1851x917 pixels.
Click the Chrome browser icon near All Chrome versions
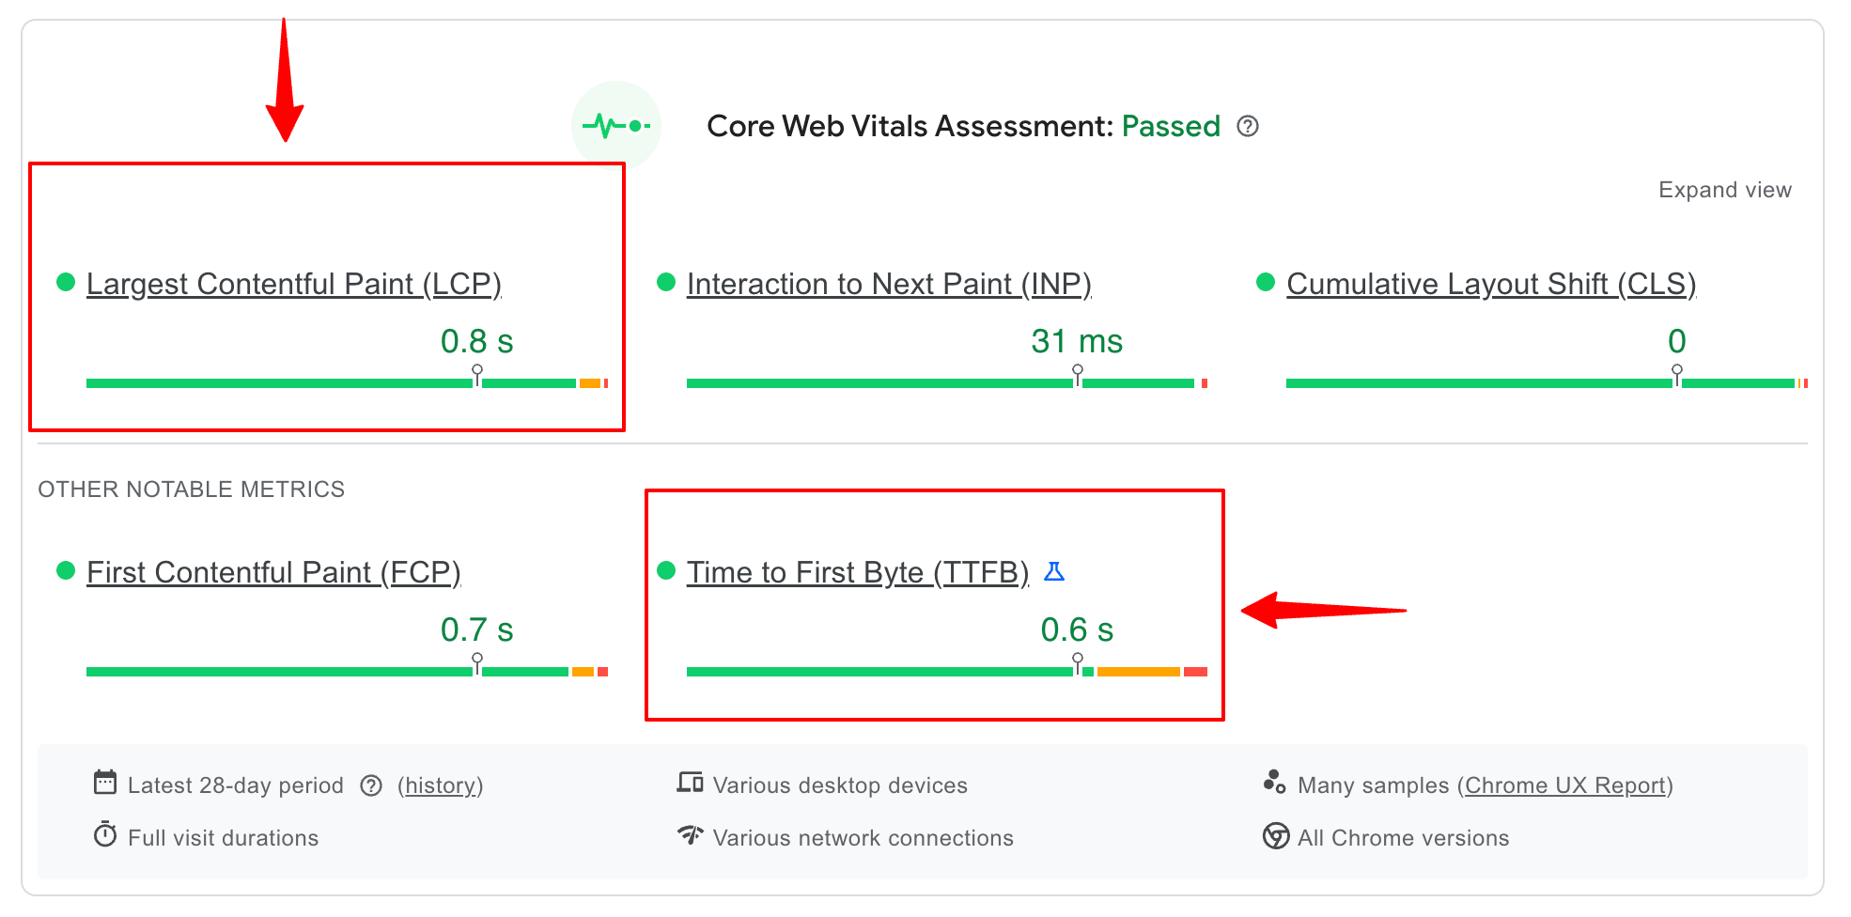point(1275,836)
